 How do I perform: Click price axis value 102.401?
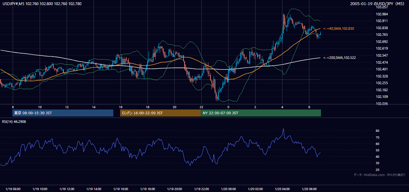pyautogui.click(x=381, y=69)
